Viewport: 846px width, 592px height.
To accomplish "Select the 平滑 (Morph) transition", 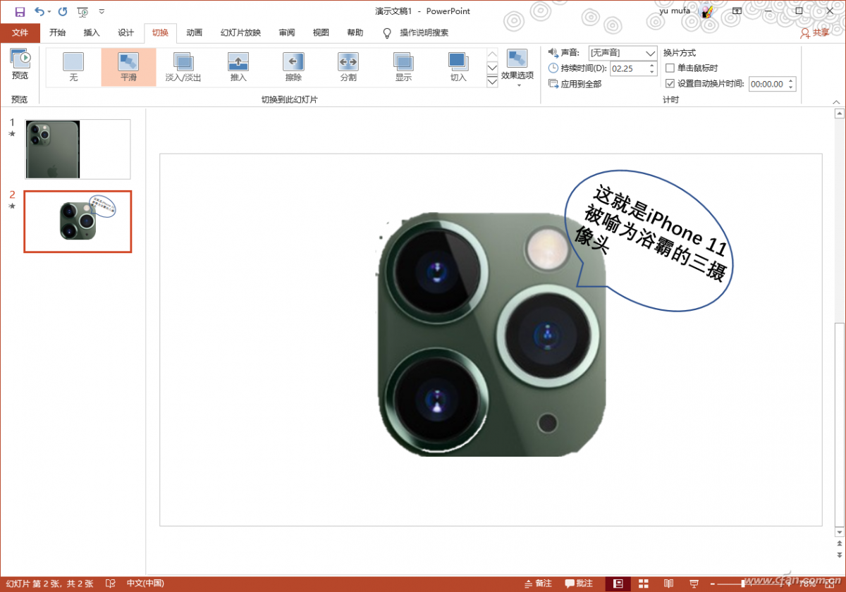I will 128,67.
